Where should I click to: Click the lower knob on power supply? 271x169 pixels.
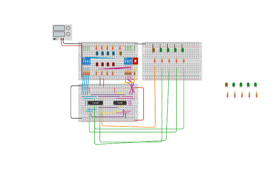68,34
